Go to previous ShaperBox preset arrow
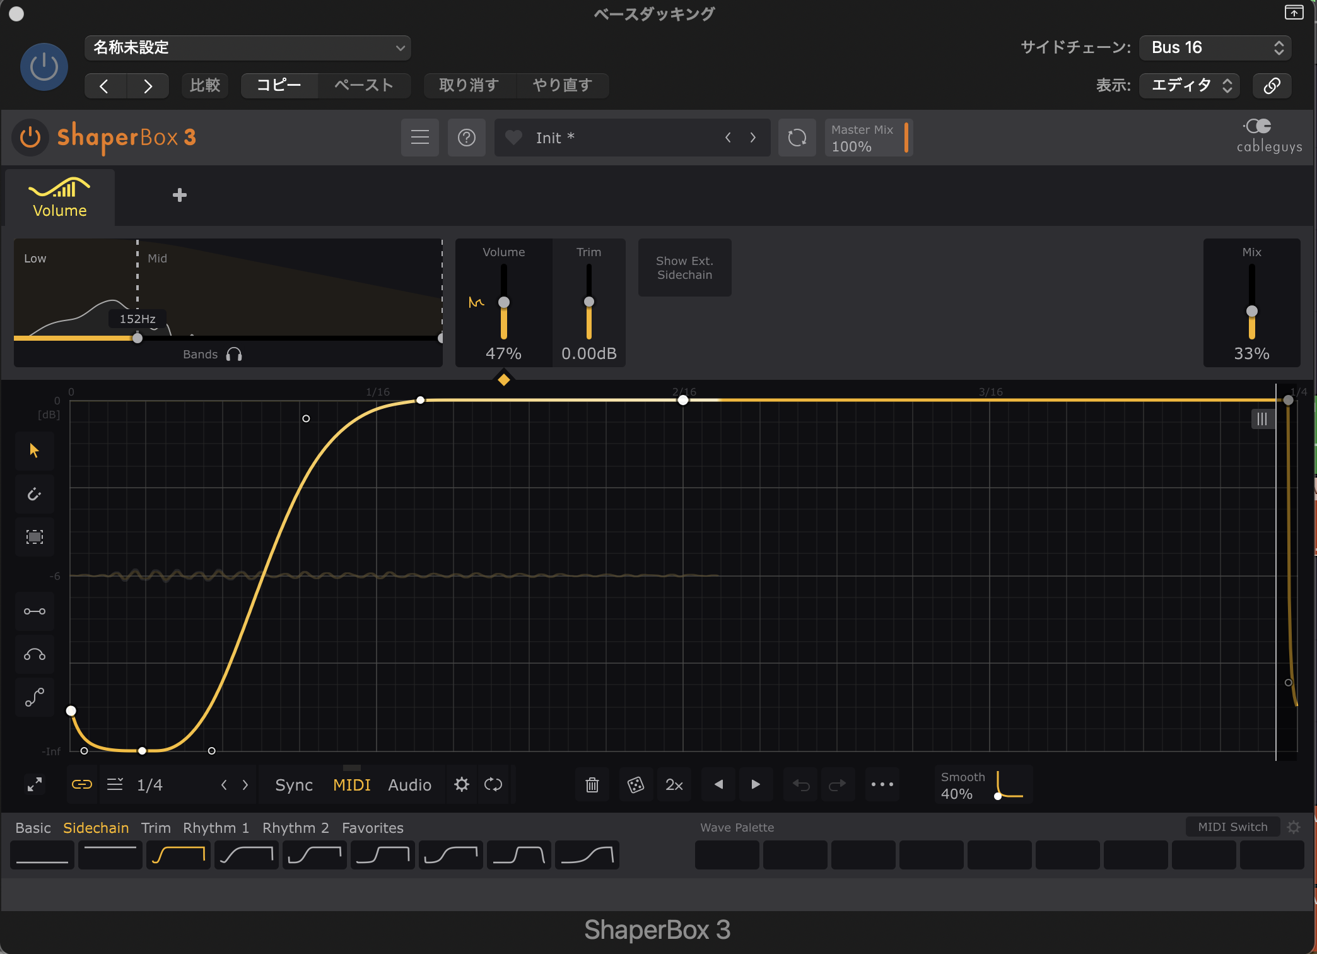 pos(728,138)
